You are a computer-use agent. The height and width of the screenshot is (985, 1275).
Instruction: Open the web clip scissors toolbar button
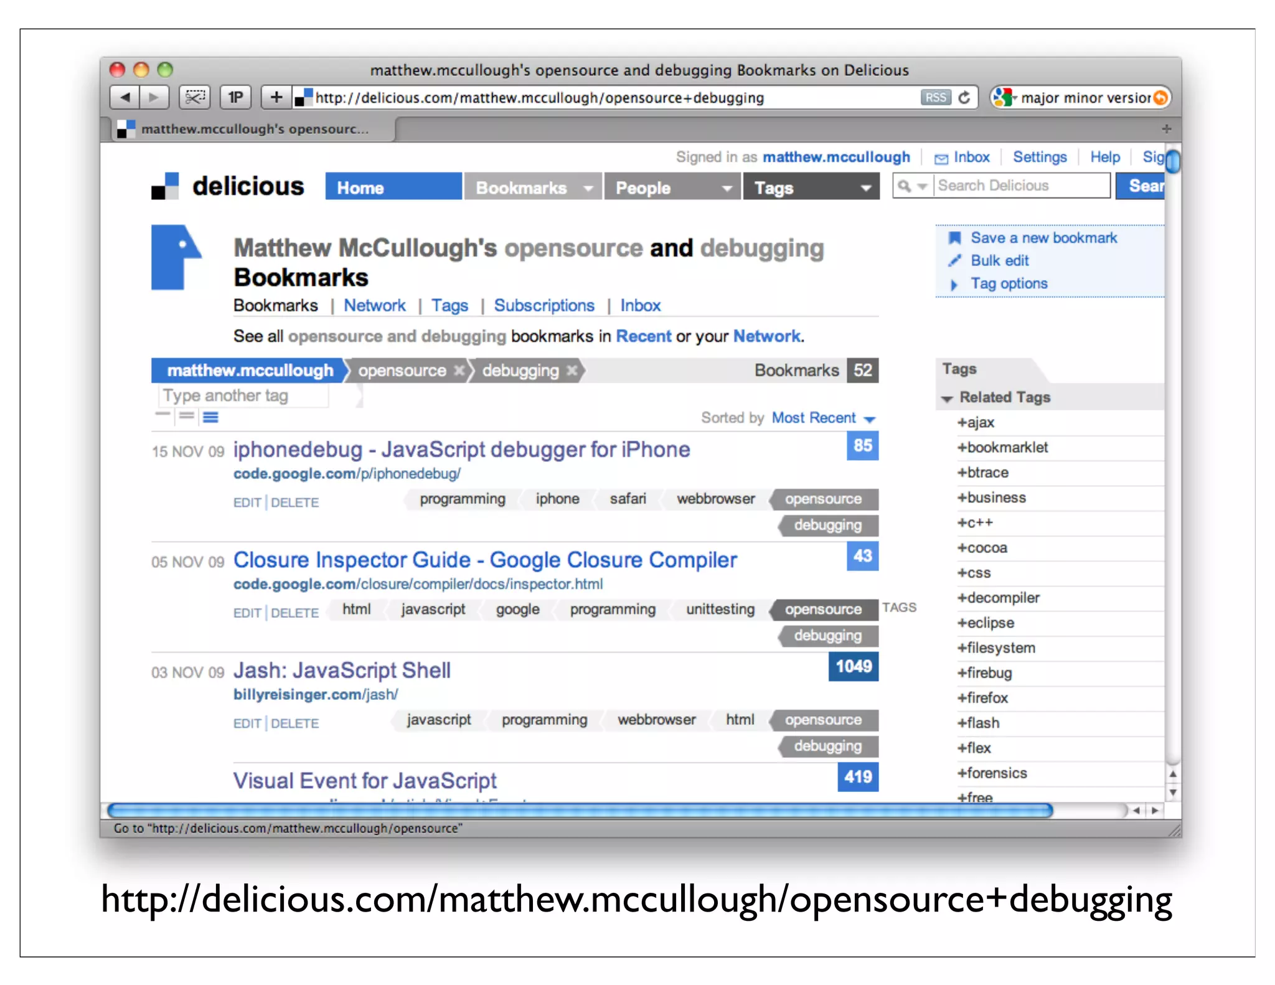click(195, 98)
